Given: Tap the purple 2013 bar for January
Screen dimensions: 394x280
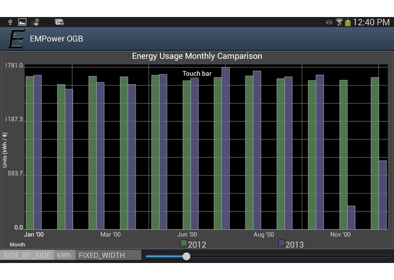Looking at the screenshot, I should pos(37,152).
